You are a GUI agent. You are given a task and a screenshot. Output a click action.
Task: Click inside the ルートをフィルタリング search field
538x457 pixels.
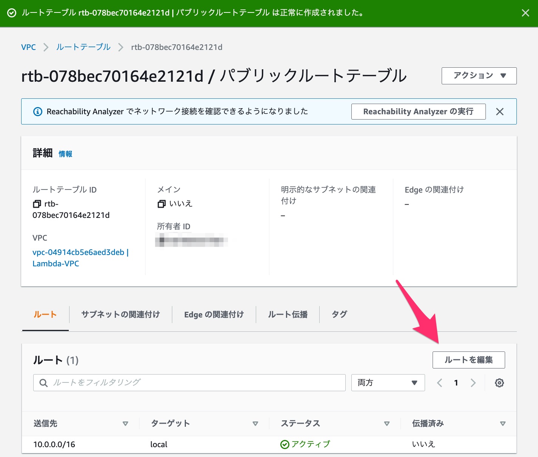189,382
